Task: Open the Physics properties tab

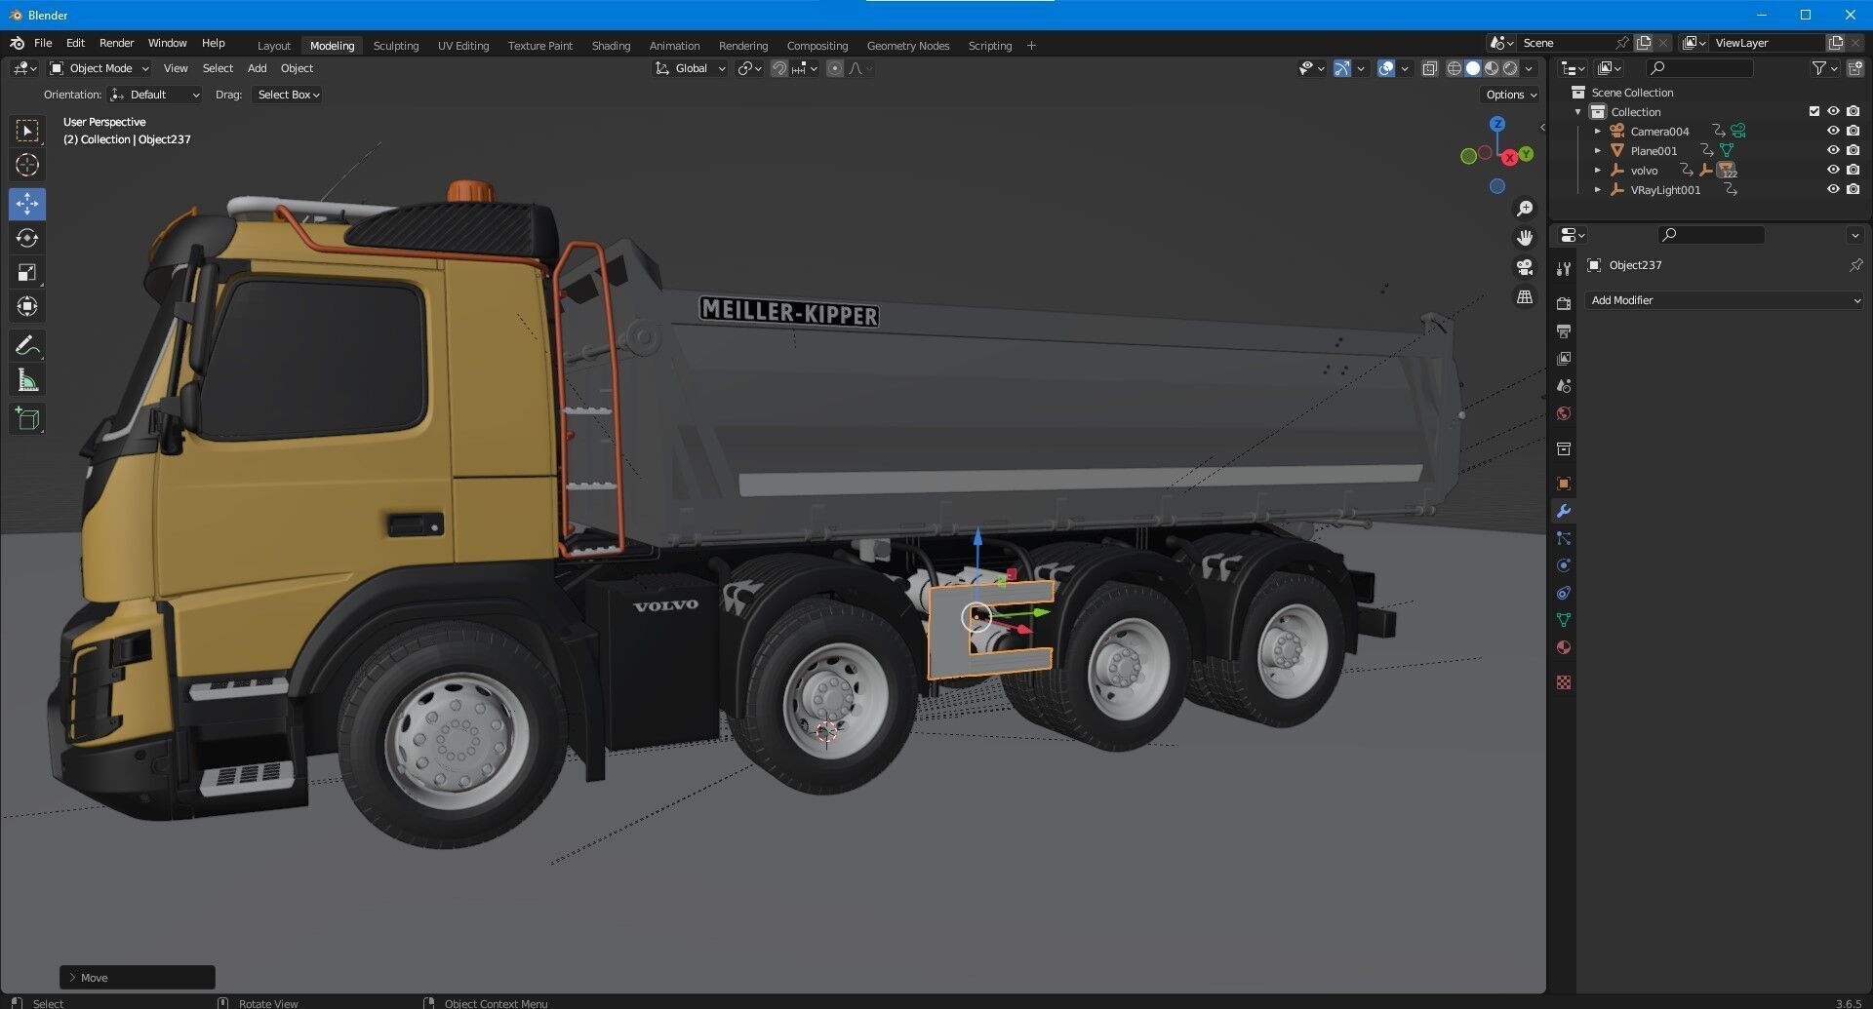Action: click(x=1564, y=565)
